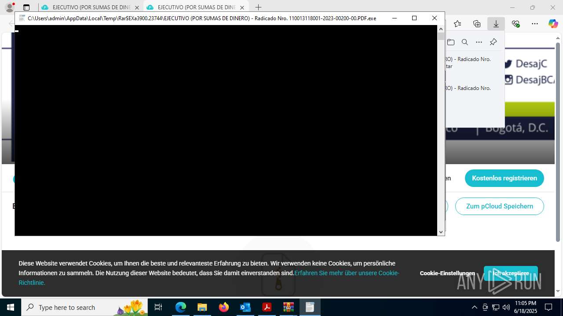The height and width of the screenshot is (316, 563).
Task: Accept cookies with Ich akzeptiere
Action: (511, 273)
